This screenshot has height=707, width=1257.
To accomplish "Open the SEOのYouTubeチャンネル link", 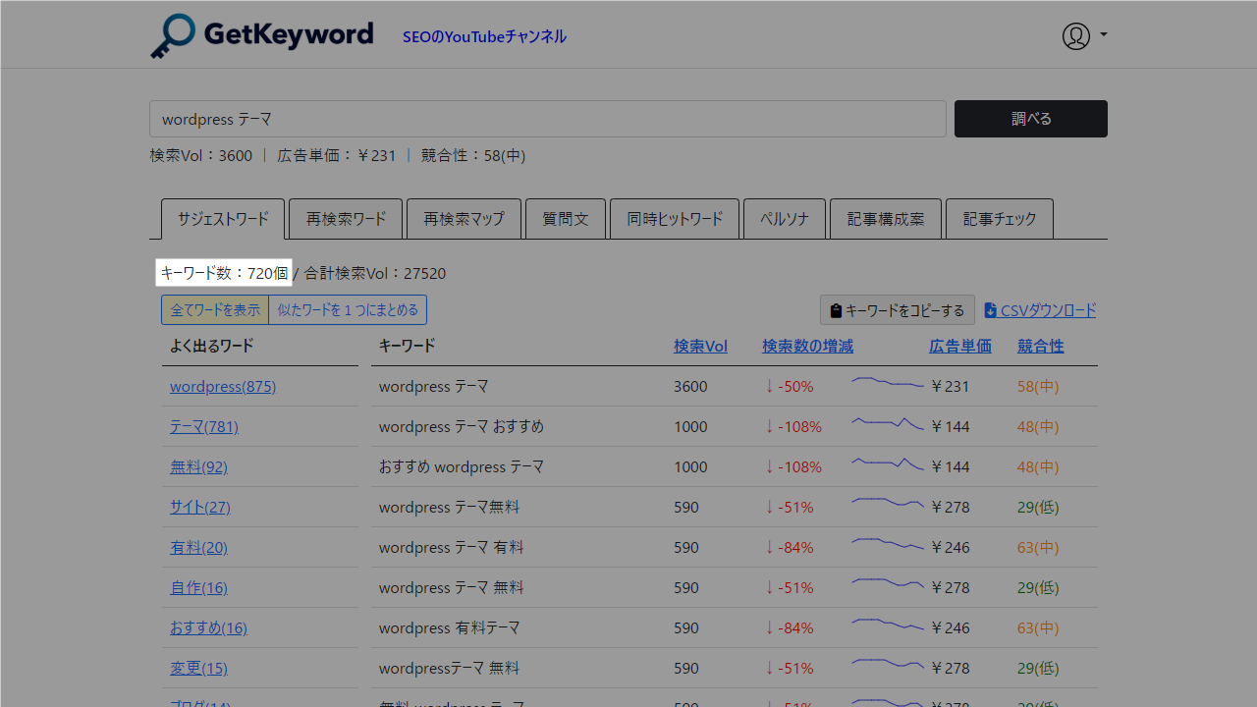I will pos(484,36).
